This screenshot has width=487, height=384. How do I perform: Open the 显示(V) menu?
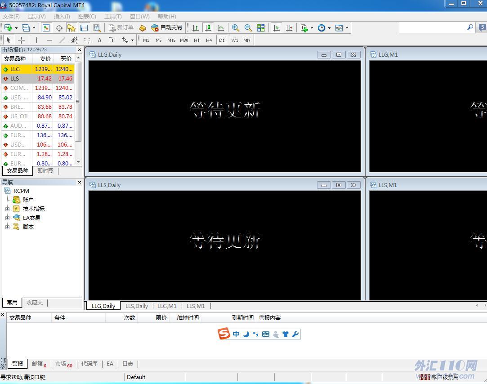click(x=37, y=17)
